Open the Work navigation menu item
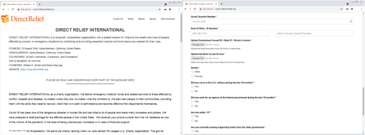 130,19
